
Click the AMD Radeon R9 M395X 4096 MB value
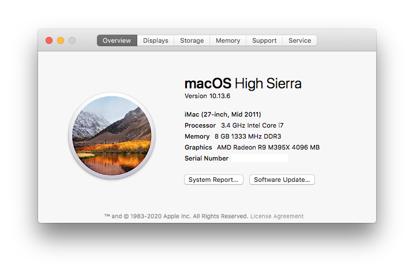pos(268,147)
